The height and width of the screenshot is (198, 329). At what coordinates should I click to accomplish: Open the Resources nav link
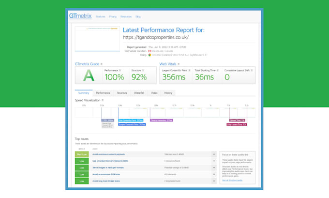tap(126, 16)
